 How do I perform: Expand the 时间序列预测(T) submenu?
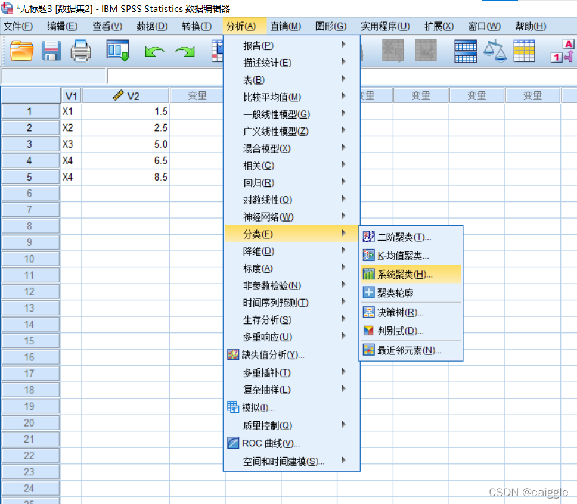[x=291, y=303]
